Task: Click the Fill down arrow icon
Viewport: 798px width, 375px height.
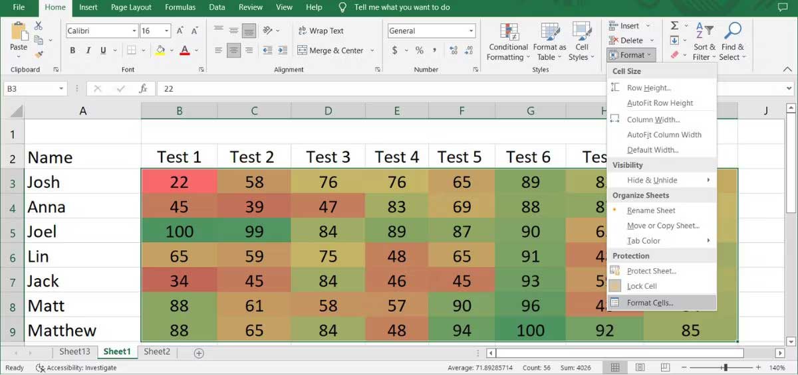Action: pos(674,40)
